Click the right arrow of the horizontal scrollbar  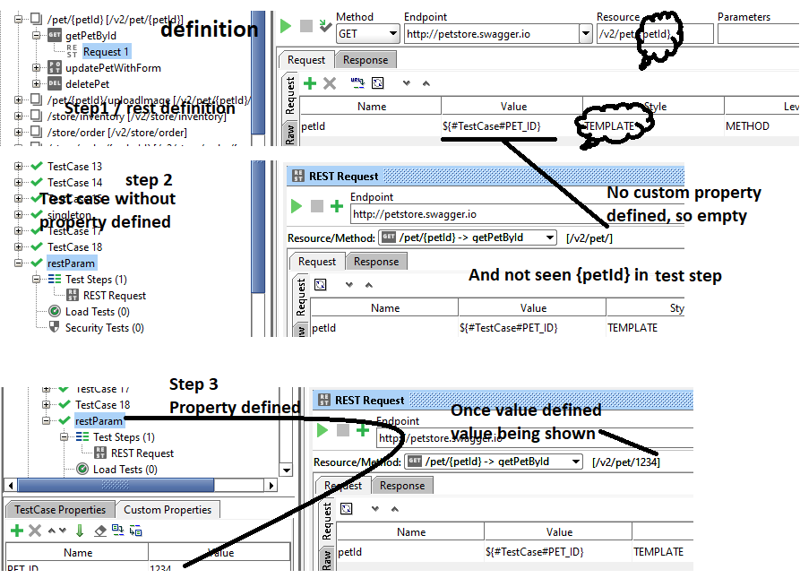click(271, 485)
